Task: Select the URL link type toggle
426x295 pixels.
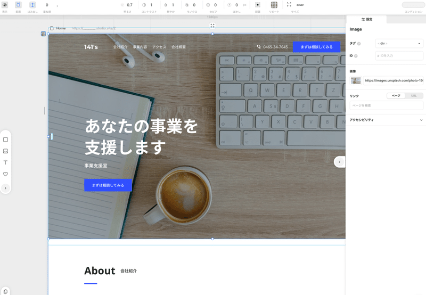Action: 414,96
